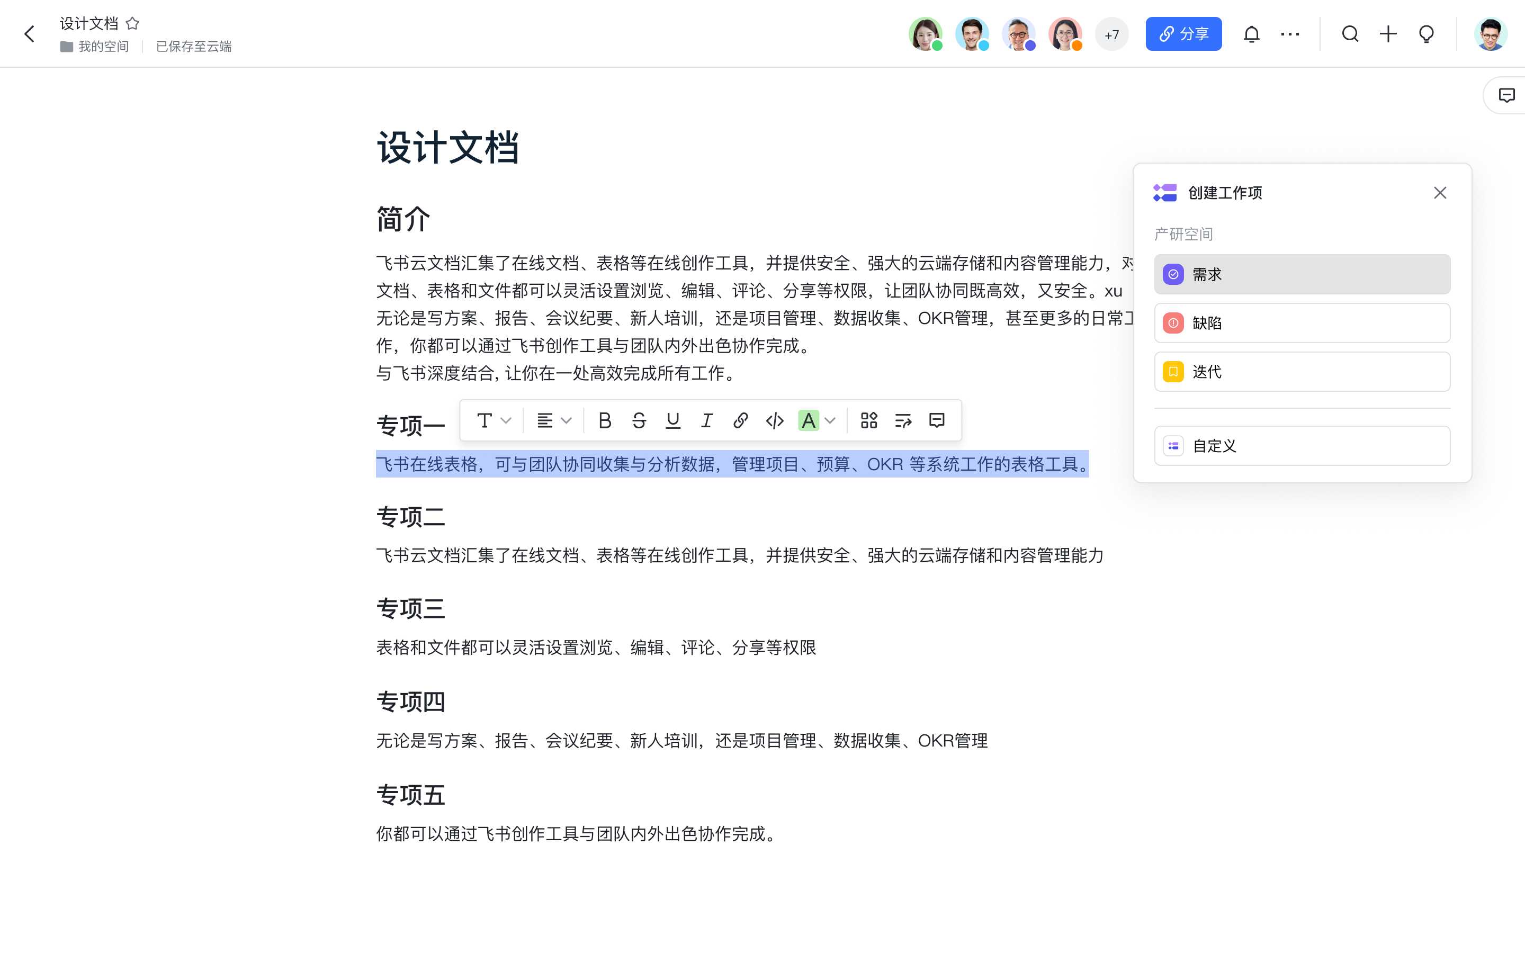Click the 专项五 heading
The width and height of the screenshot is (1525, 953).
(411, 795)
